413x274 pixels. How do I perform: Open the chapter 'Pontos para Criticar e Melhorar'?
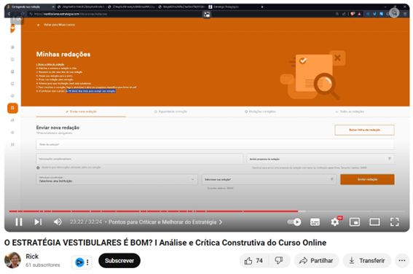165,222
